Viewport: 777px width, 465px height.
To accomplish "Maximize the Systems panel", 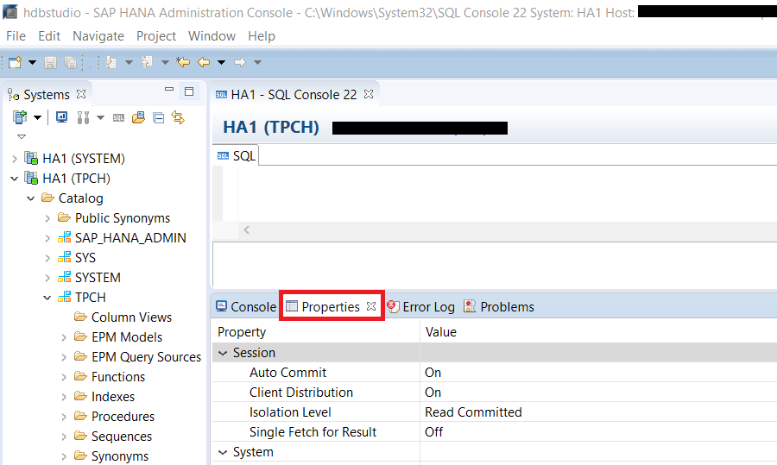I will click(189, 91).
